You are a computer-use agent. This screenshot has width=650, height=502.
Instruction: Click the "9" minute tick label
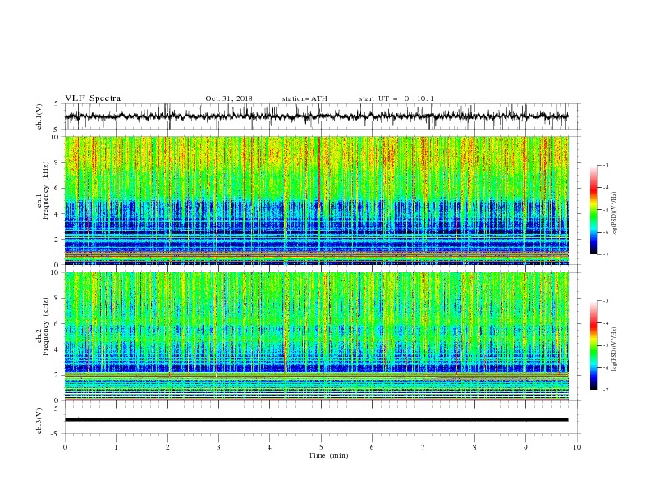[525, 447]
